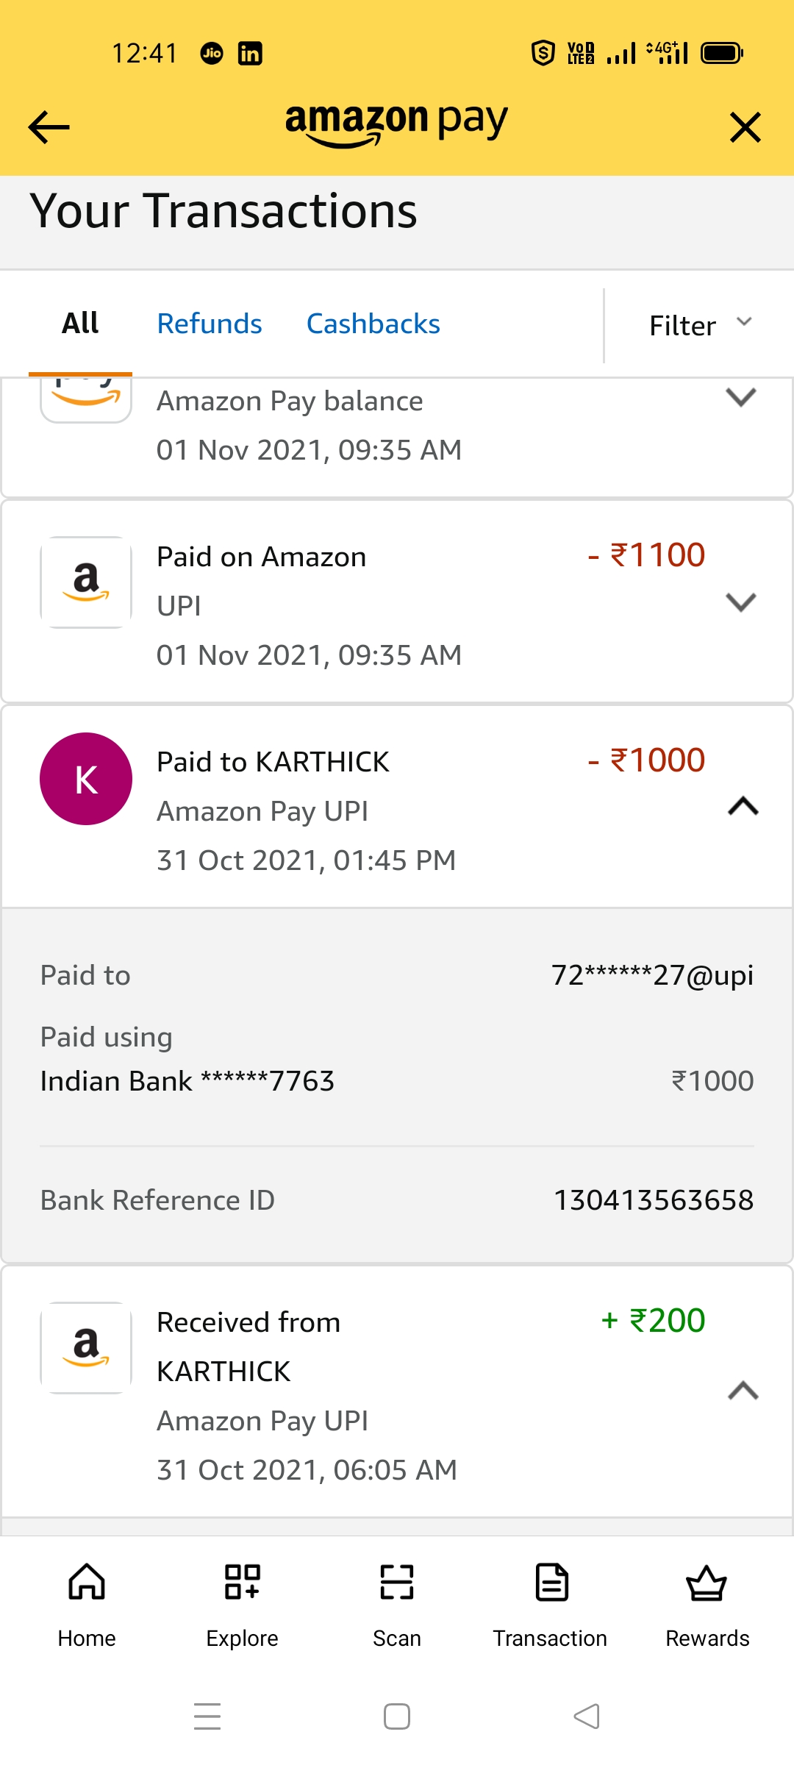This screenshot has height=1765, width=794.
Task: Collapse the Paid to KARTHICK ₹1000 details
Action: pos(743,807)
